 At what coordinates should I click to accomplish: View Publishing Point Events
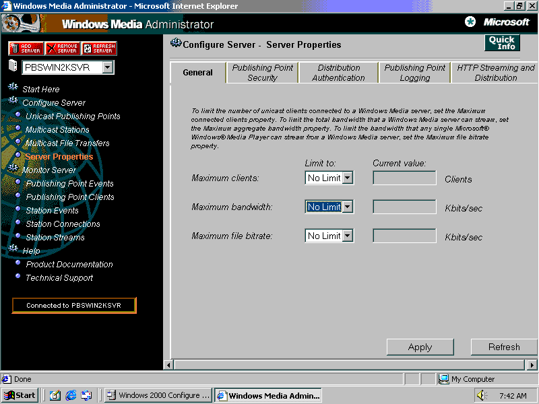click(70, 183)
